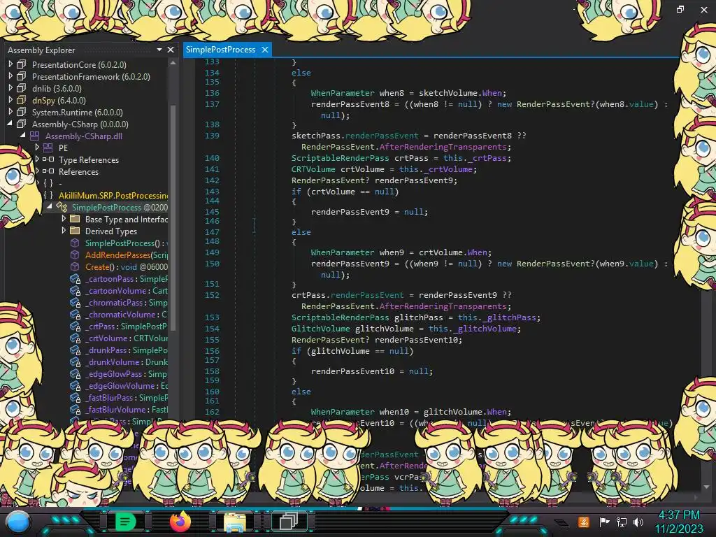The image size is (716, 537).
Task: Click the Derived Types folder icon
Action: pyautogui.click(x=75, y=231)
